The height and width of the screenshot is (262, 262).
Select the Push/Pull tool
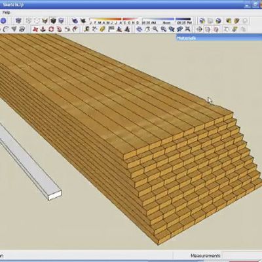43,29
